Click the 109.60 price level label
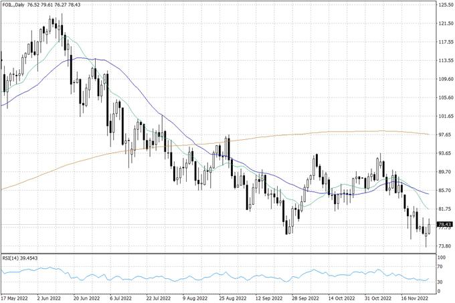Screen dimensions: 455x303 click(446, 79)
